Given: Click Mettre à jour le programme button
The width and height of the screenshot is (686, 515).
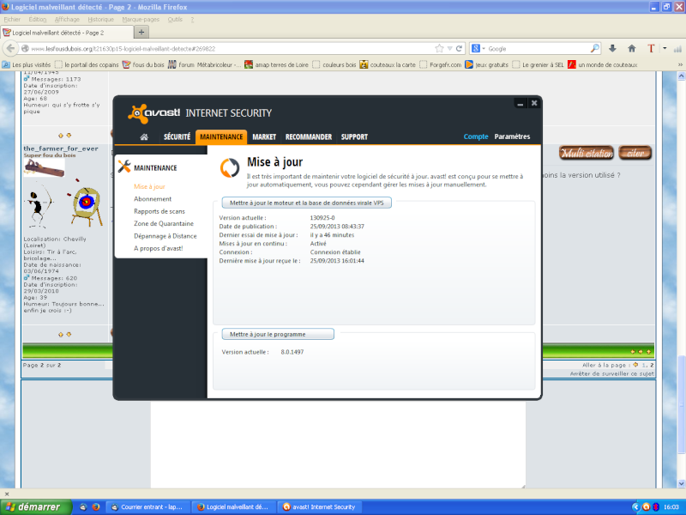Looking at the screenshot, I should pyautogui.click(x=278, y=334).
